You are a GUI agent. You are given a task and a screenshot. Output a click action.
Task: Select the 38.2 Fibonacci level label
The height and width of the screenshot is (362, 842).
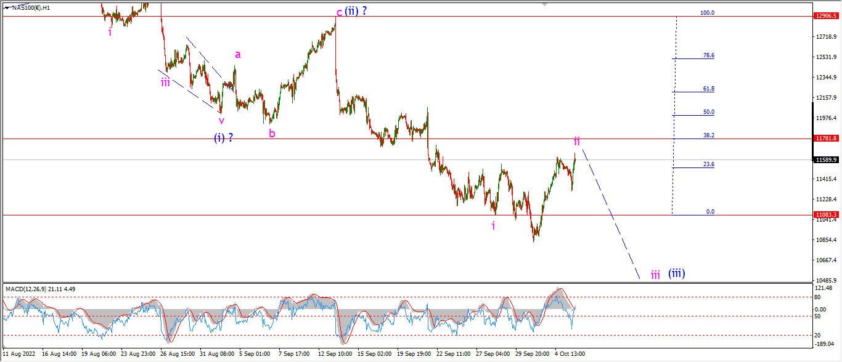click(x=709, y=135)
